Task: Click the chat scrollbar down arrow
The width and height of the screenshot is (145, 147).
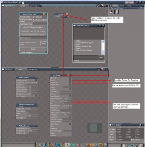Action: 103,53
